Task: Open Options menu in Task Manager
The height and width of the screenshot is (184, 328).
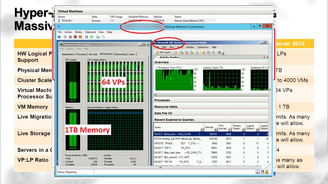Action: (x=70, y=49)
